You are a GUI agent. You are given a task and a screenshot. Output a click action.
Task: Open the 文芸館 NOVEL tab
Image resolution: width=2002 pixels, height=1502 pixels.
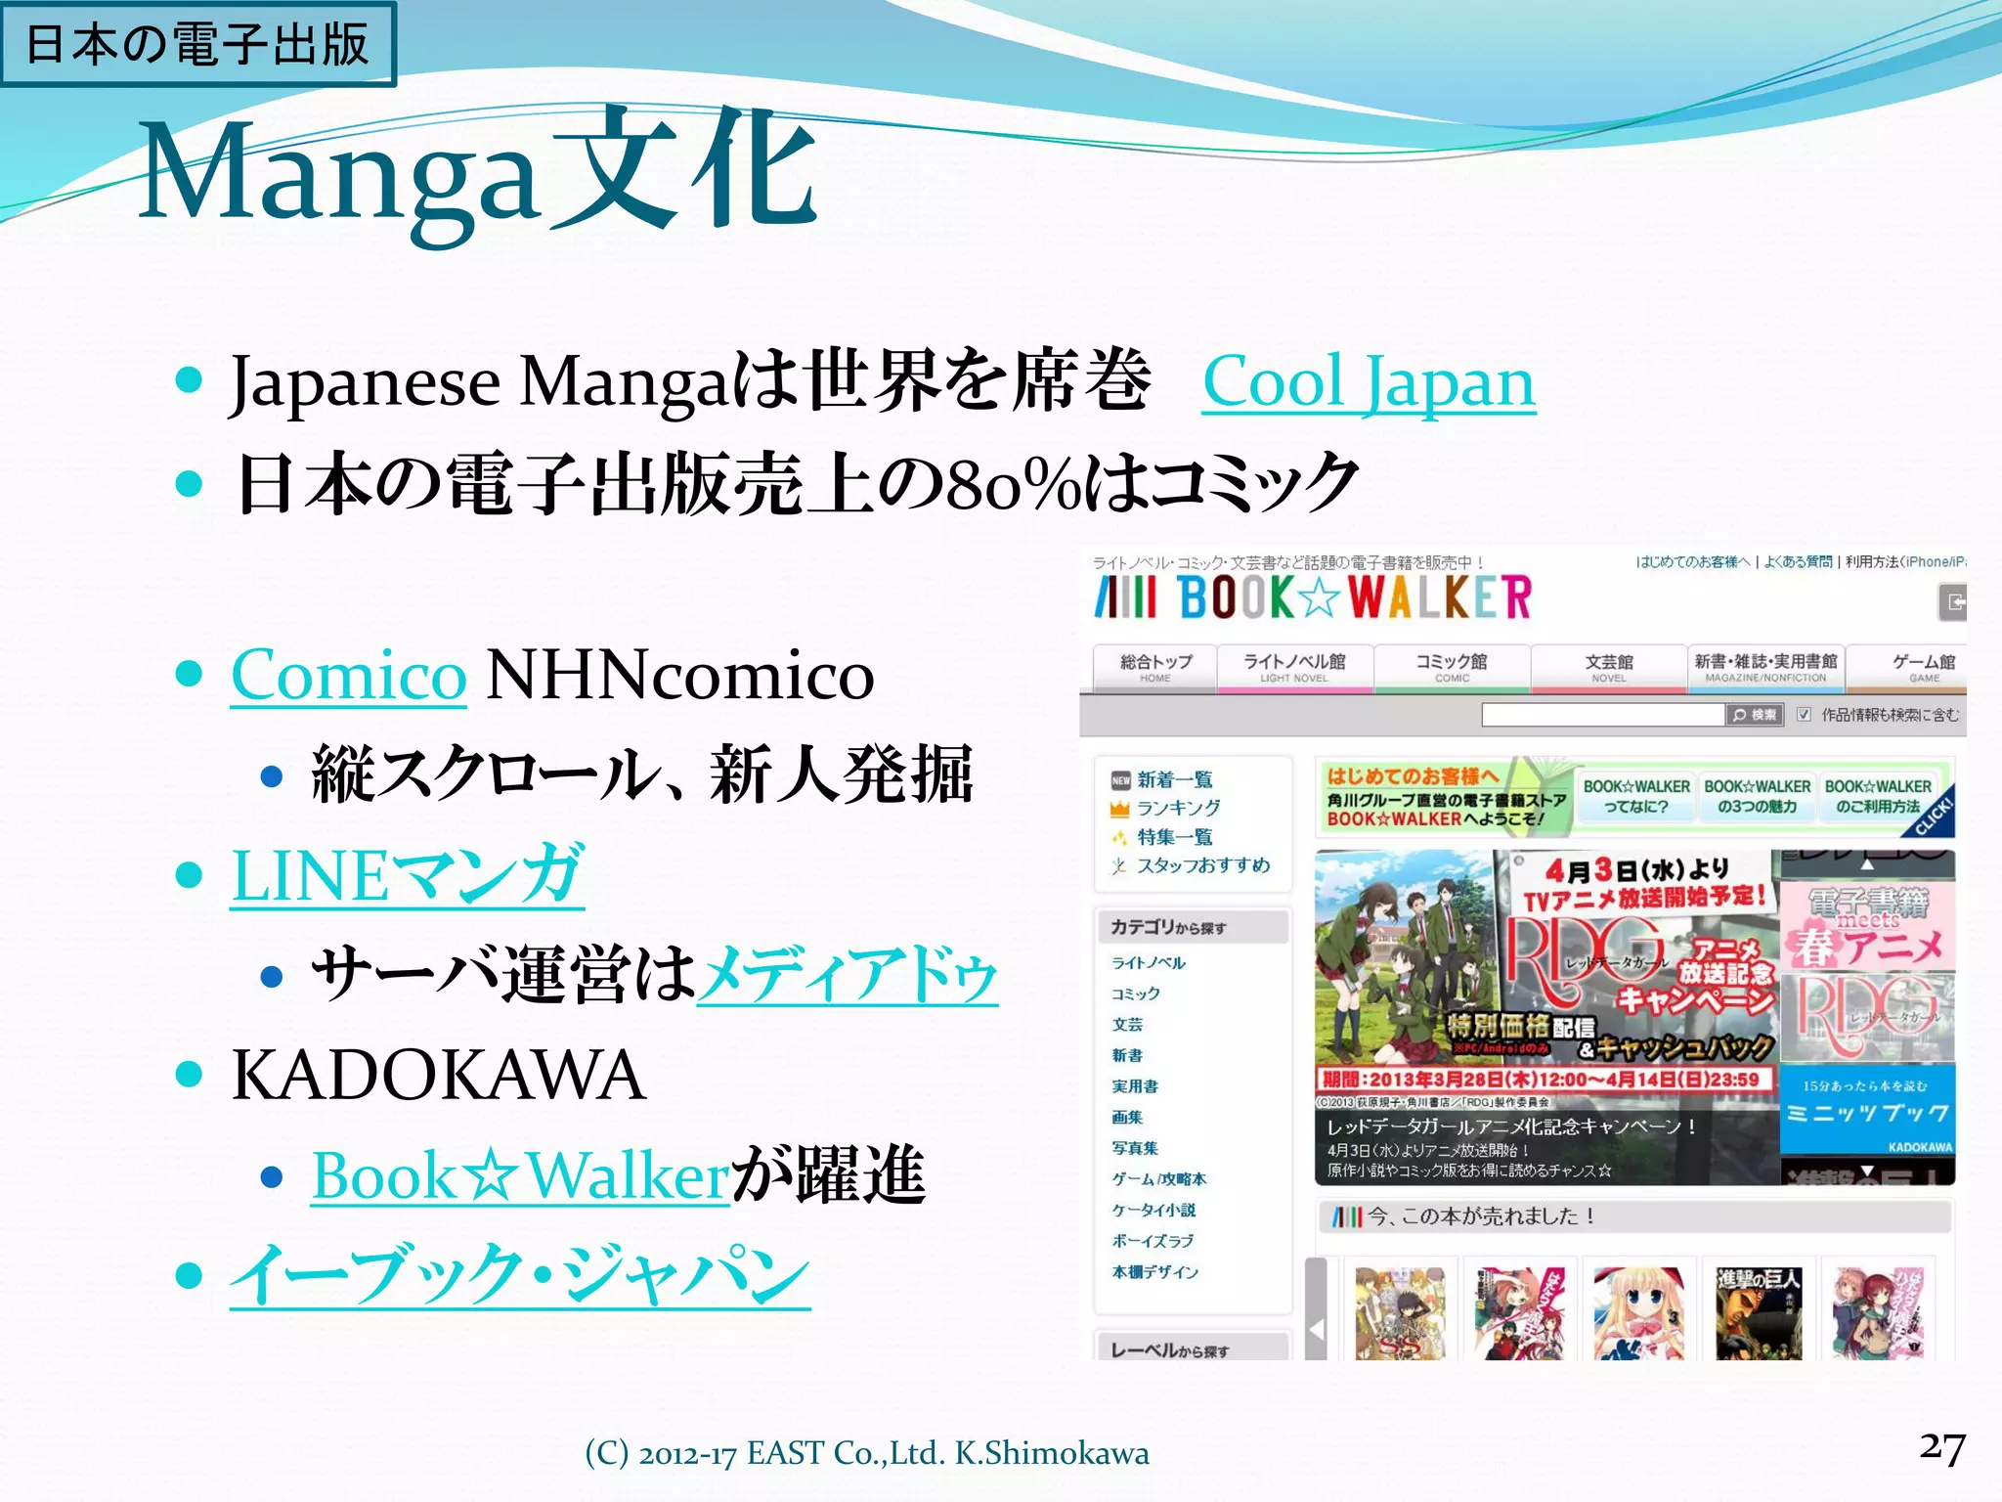point(1608,668)
